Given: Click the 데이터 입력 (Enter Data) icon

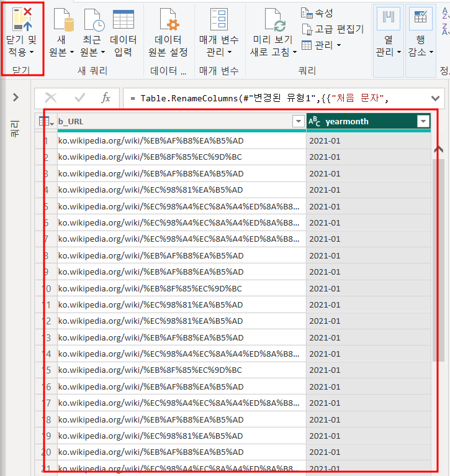Looking at the screenshot, I should point(123,19).
